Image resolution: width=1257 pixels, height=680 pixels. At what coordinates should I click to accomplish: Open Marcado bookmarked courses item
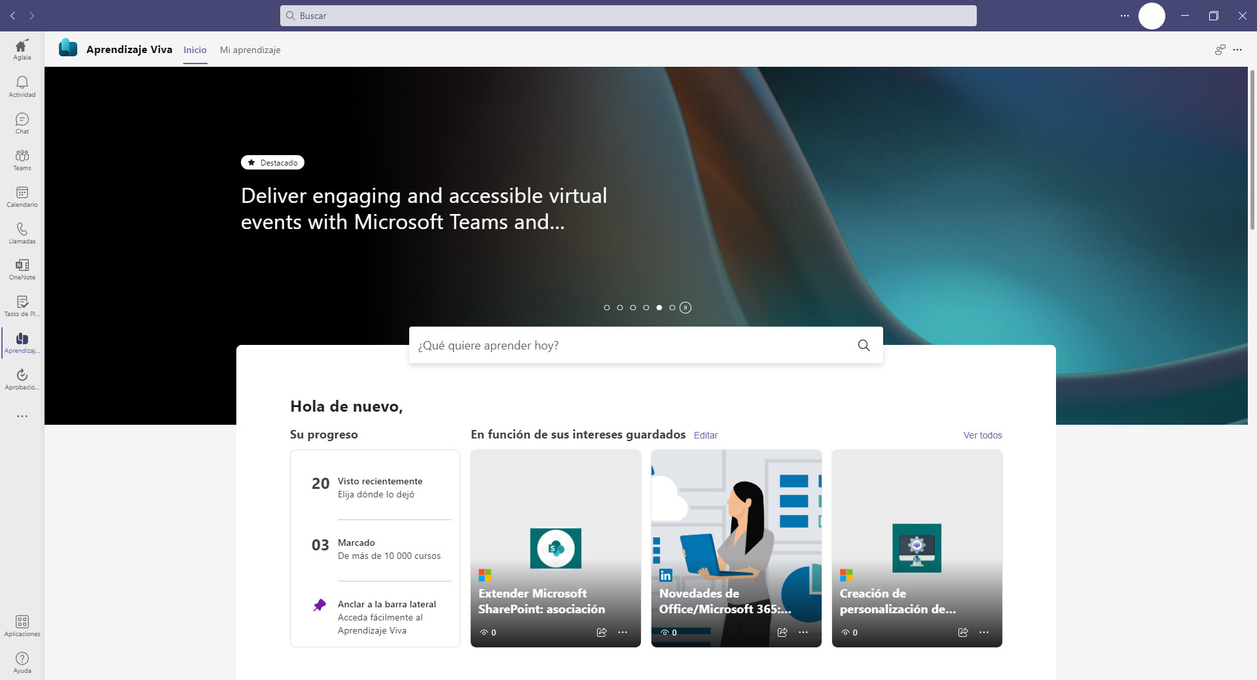[375, 549]
